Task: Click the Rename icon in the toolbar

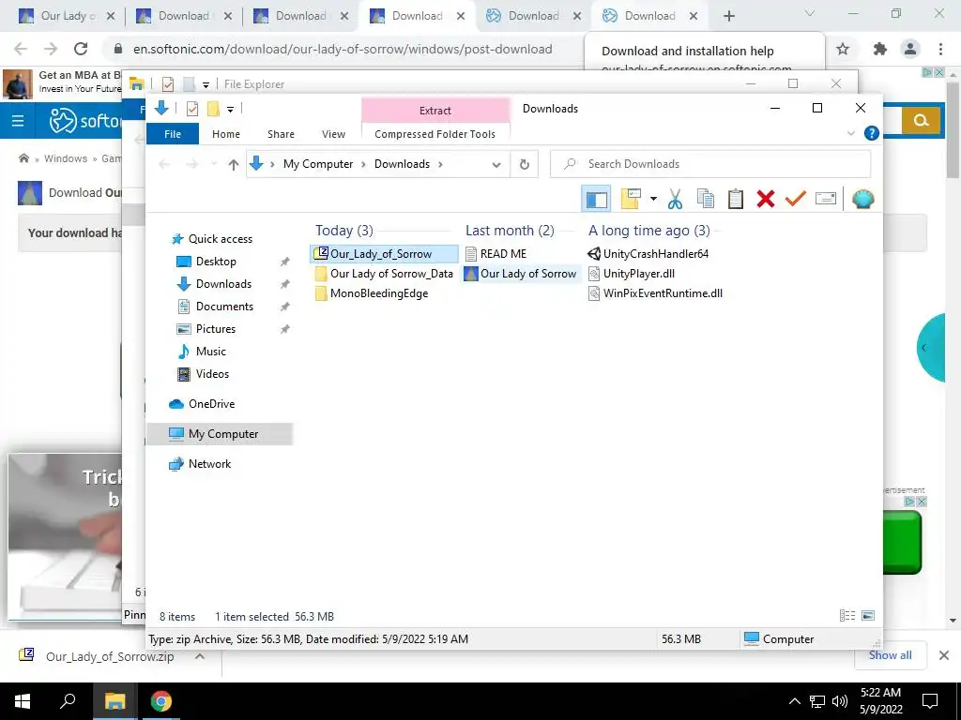Action: (x=826, y=199)
